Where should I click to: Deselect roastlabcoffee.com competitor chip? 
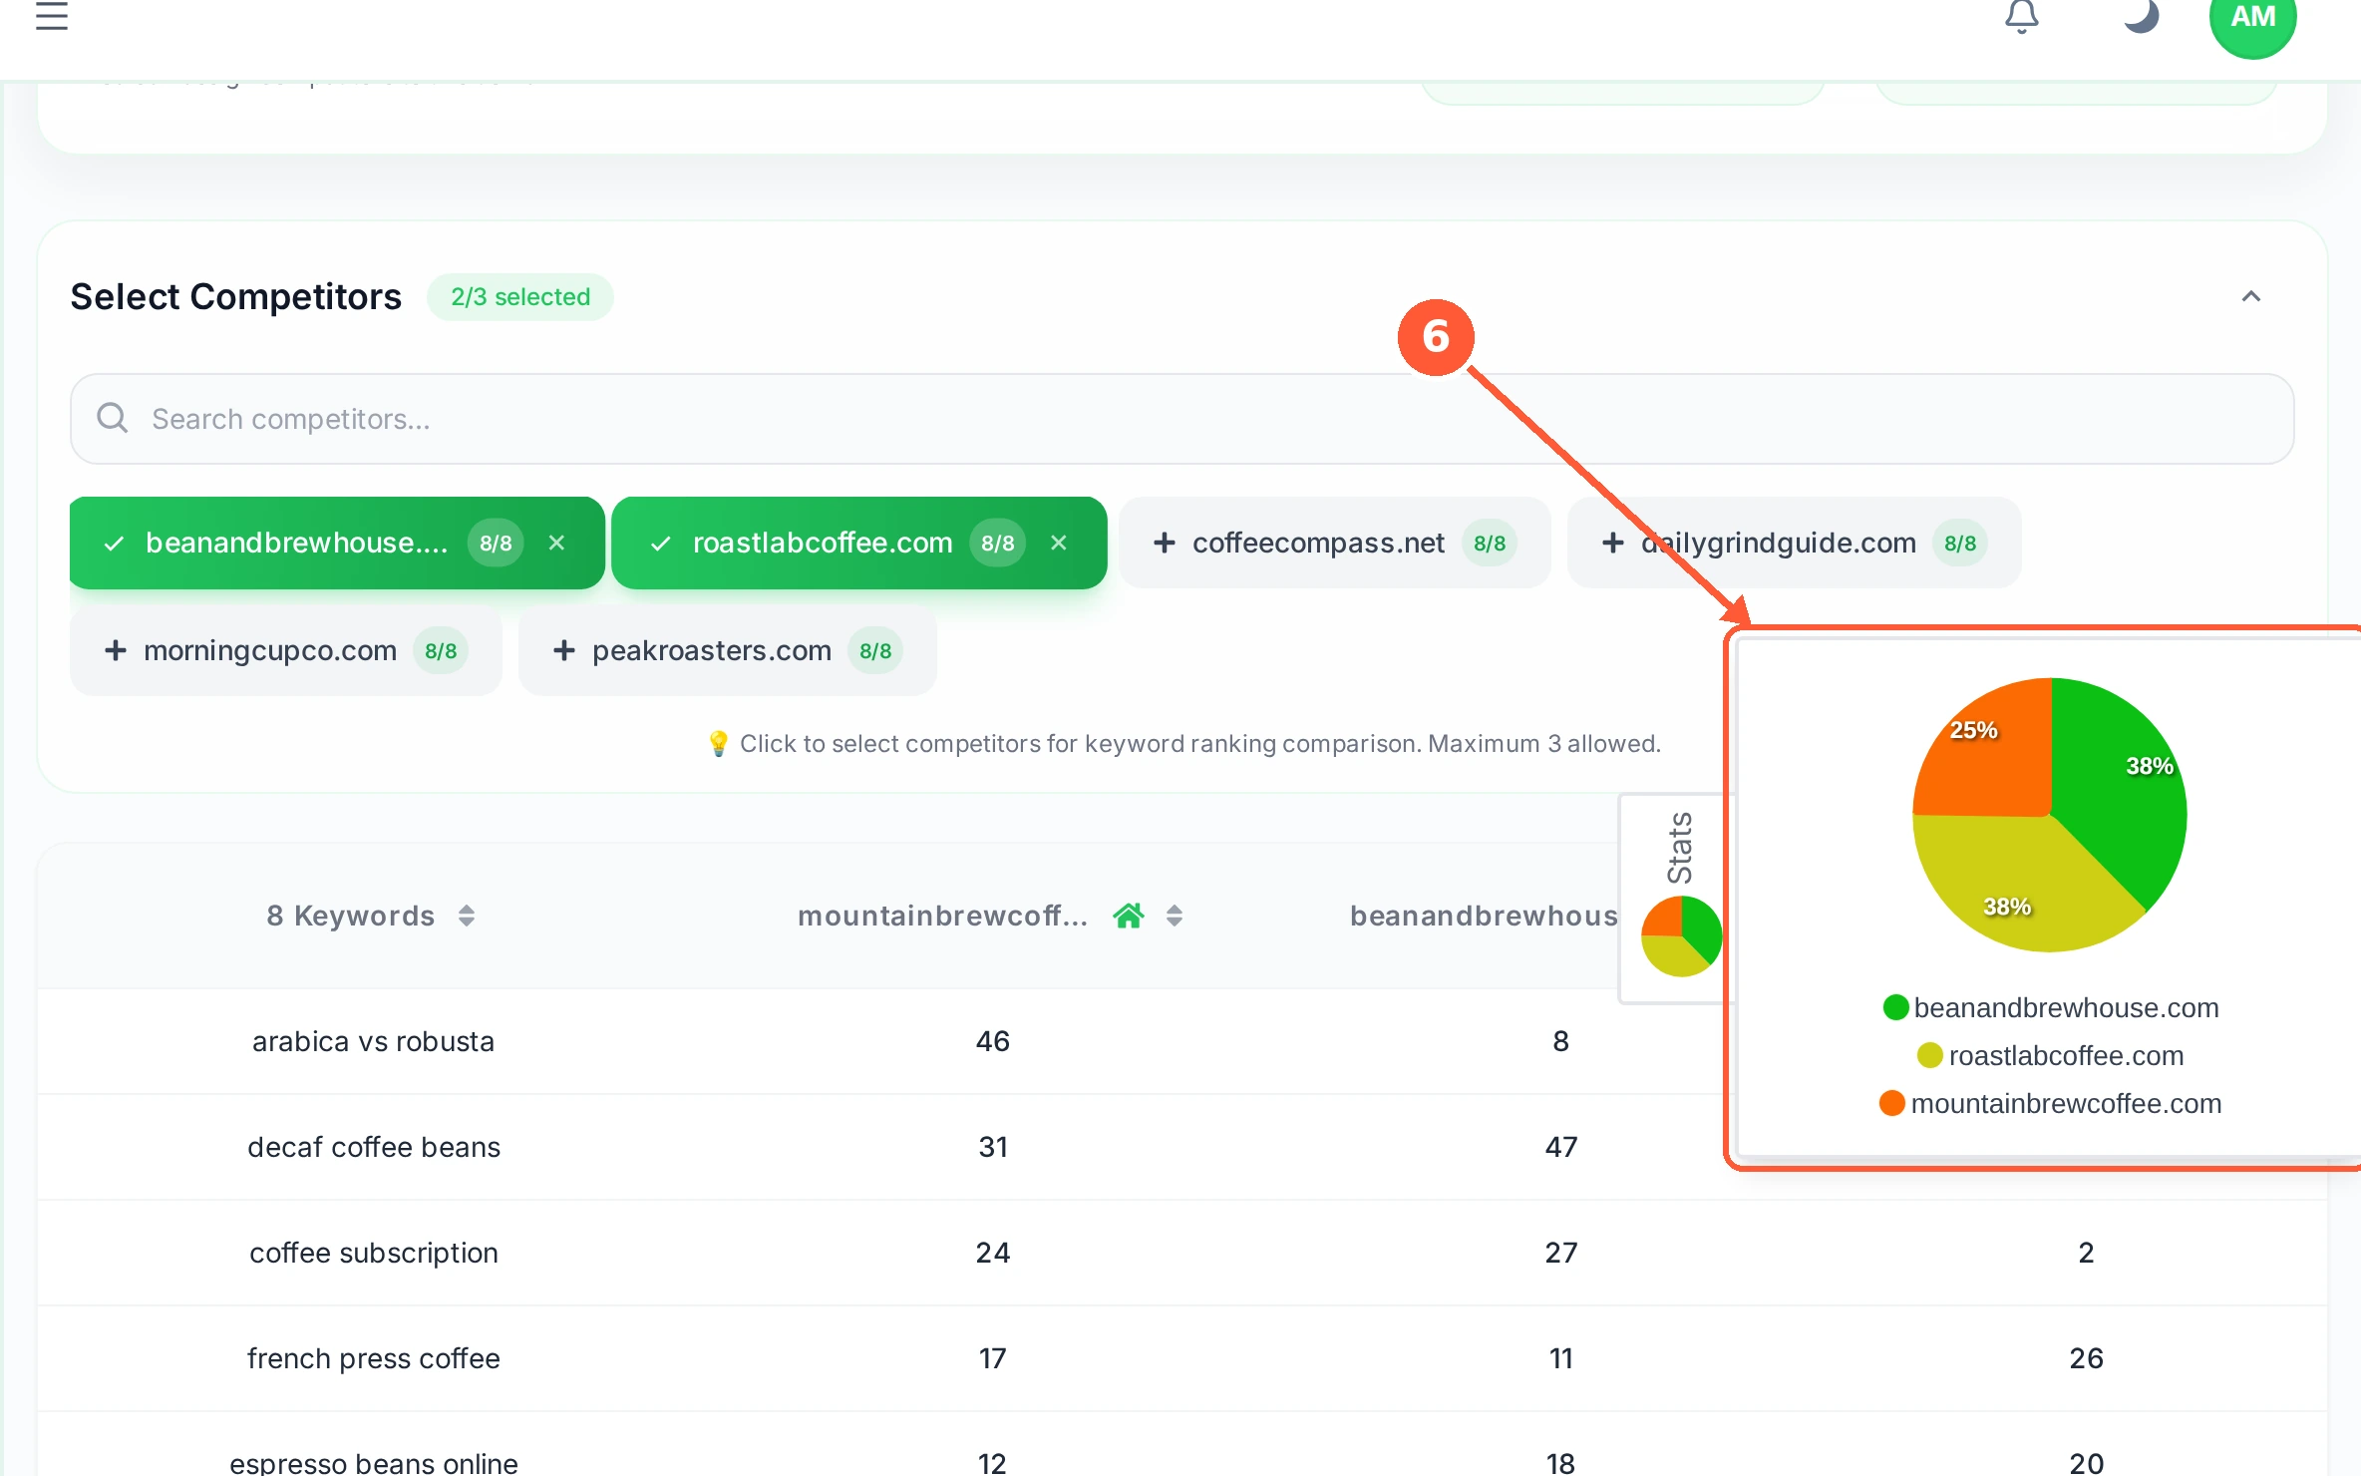(x=858, y=543)
